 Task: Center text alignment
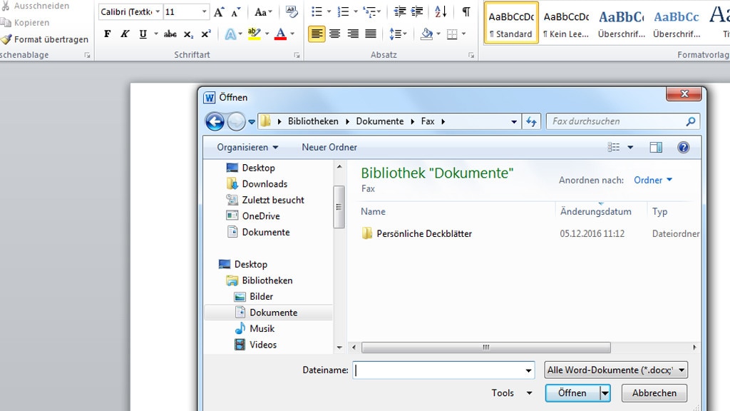click(x=335, y=34)
